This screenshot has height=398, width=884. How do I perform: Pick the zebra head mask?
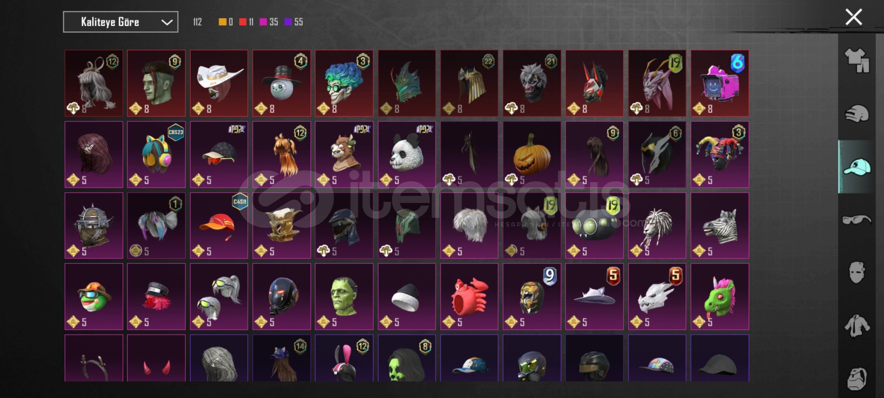[x=720, y=226]
